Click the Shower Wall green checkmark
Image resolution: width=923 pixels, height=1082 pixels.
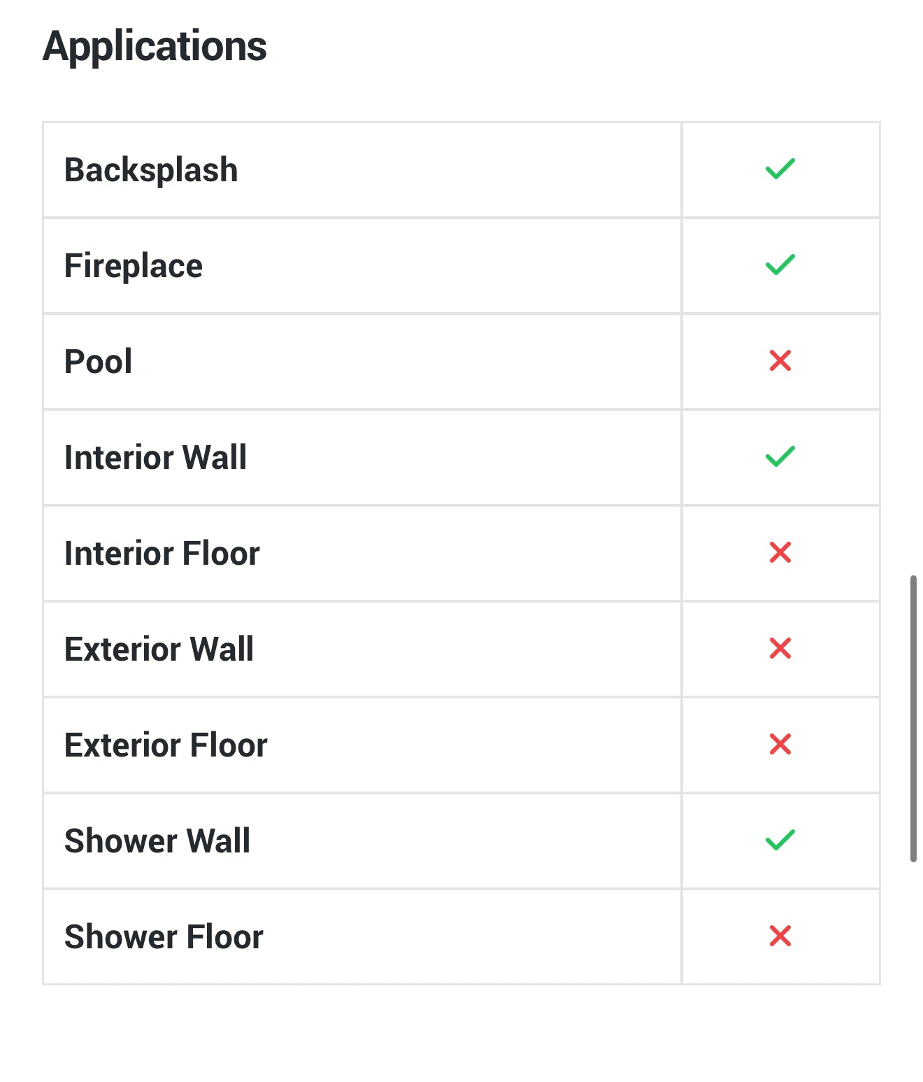click(780, 840)
